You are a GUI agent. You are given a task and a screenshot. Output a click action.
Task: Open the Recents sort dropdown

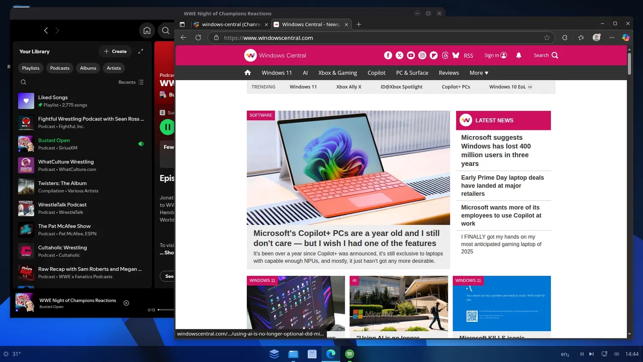click(x=131, y=82)
